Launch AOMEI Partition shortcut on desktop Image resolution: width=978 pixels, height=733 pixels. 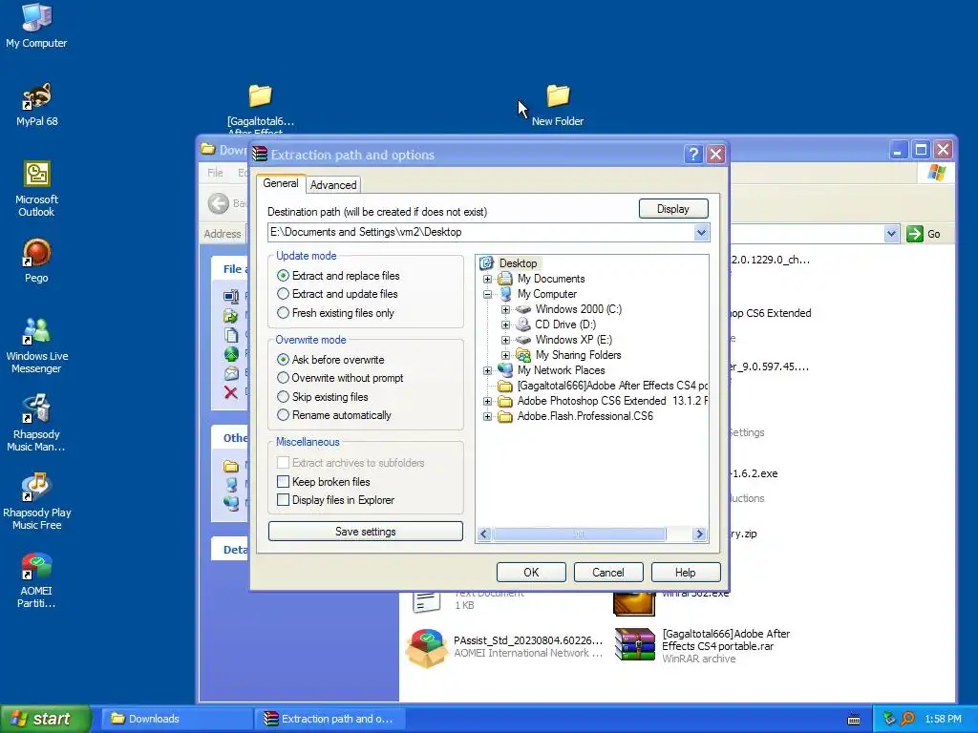pyautogui.click(x=36, y=579)
